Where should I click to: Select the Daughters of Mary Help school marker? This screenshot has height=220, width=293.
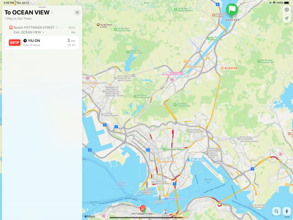(x=104, y=91)
